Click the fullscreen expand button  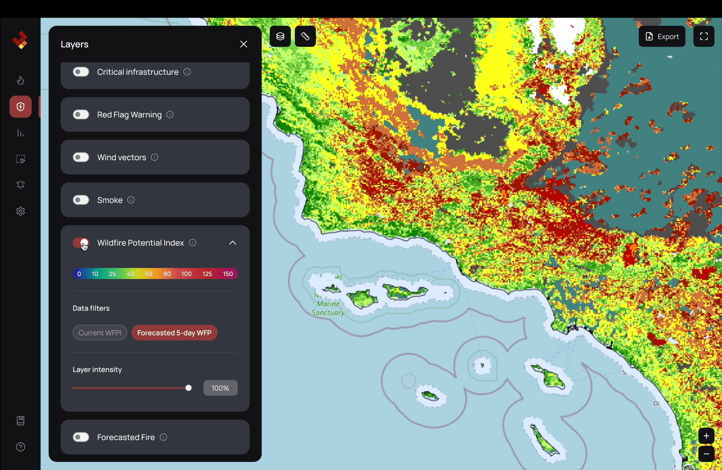pos(705,36)
